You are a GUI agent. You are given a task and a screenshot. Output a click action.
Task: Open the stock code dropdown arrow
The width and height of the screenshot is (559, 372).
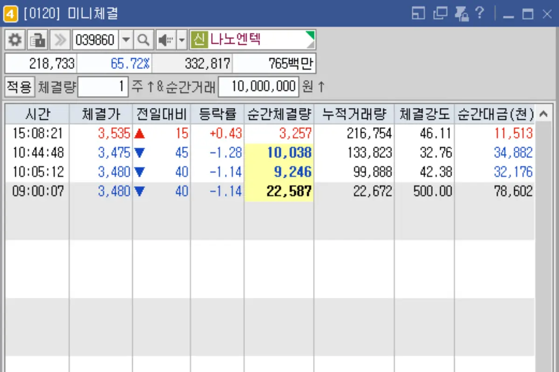click(126, 40)
